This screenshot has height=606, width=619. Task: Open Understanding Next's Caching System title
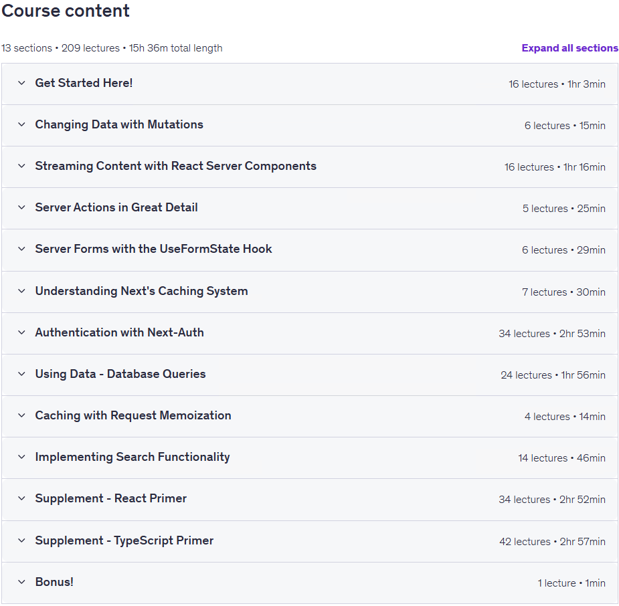(x=141, y=291)
